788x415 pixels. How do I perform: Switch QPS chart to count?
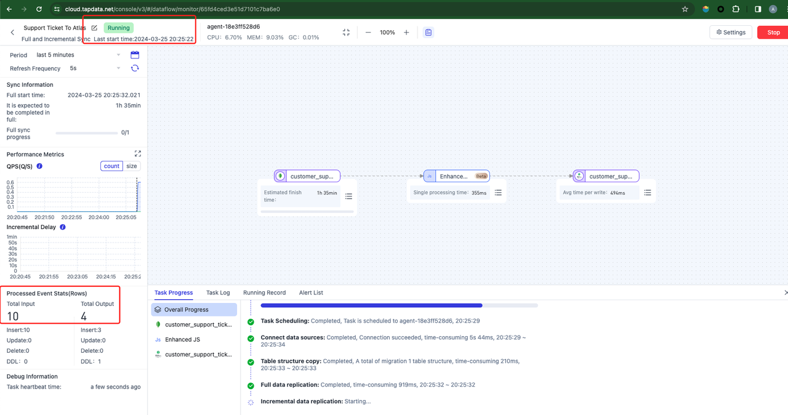(x=111, y=166)
